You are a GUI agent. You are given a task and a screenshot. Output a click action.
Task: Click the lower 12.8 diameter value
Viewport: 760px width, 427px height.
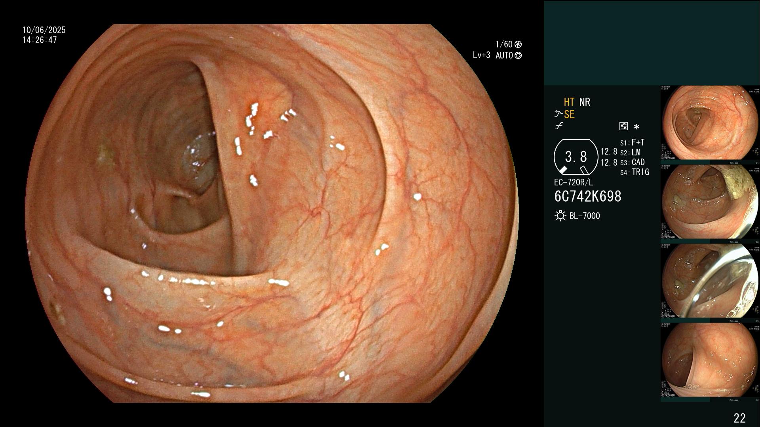(x=609, y=162)
